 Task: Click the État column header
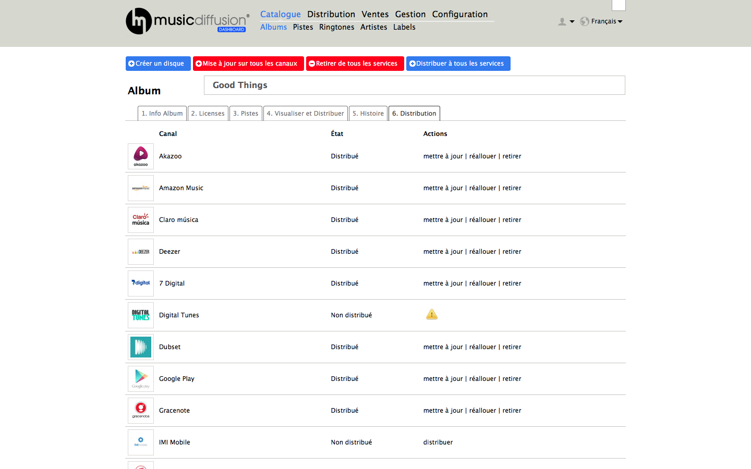point(337,134)
